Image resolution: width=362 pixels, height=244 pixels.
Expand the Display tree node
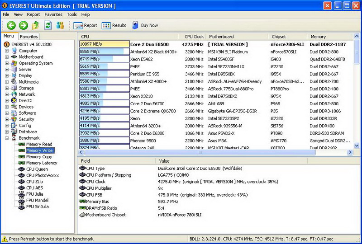(7, 75)
